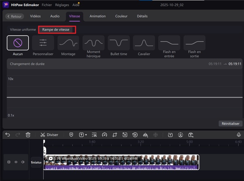The width and height of the screenshot is (244, 181).
Task: Open the Fichier menu
Action: (x=46, y=5)
